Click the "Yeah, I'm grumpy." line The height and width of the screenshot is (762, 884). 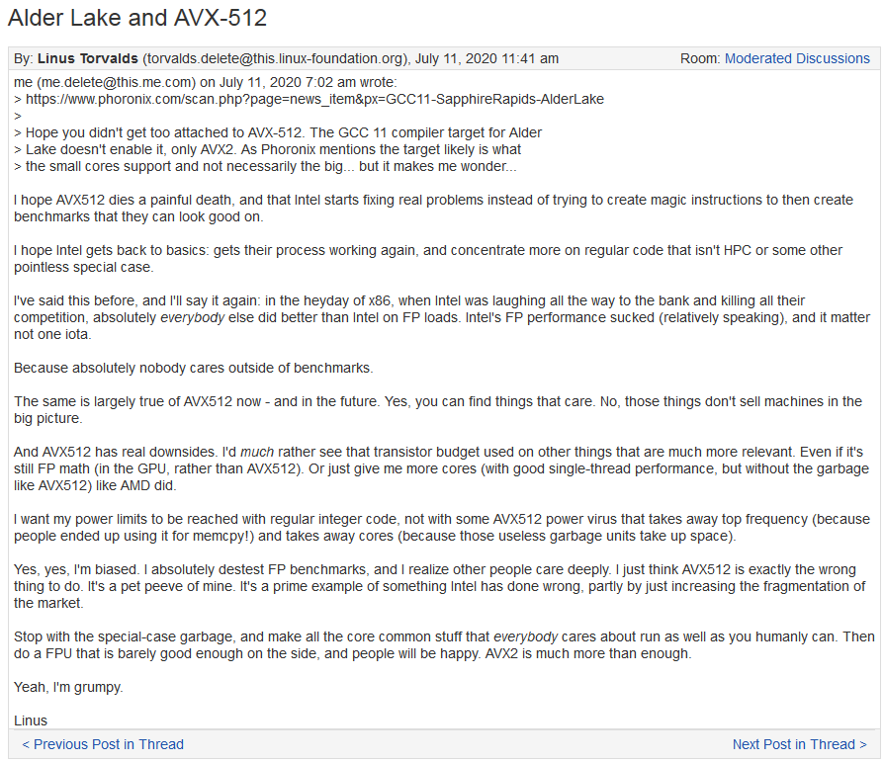click(69, 686)
